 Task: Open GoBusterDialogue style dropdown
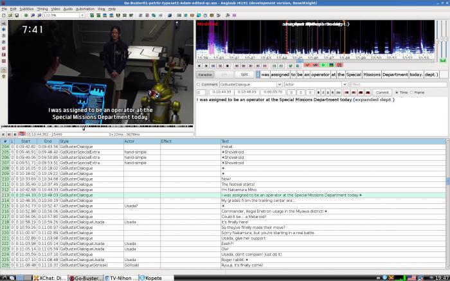coord(280,84)
